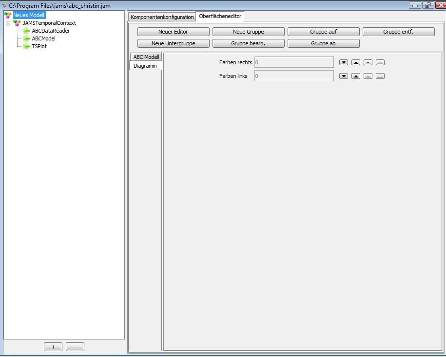Click the ABCDataReader component icon
Viewport: 446px width, 357px height.
[26, 31]
